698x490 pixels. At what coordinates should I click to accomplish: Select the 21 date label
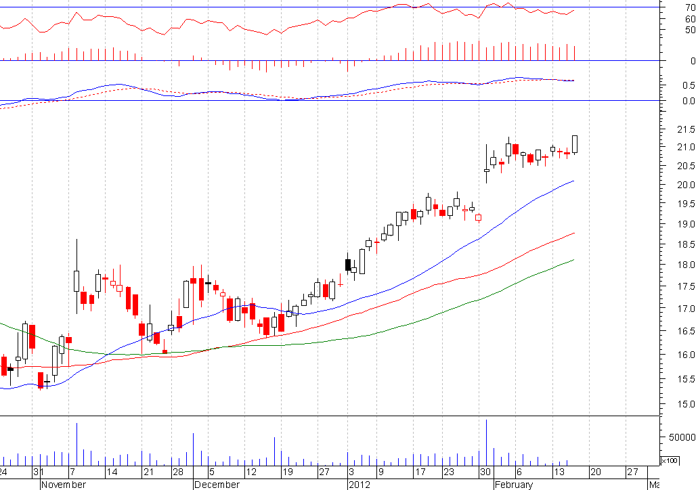click(x=148, y=472)
